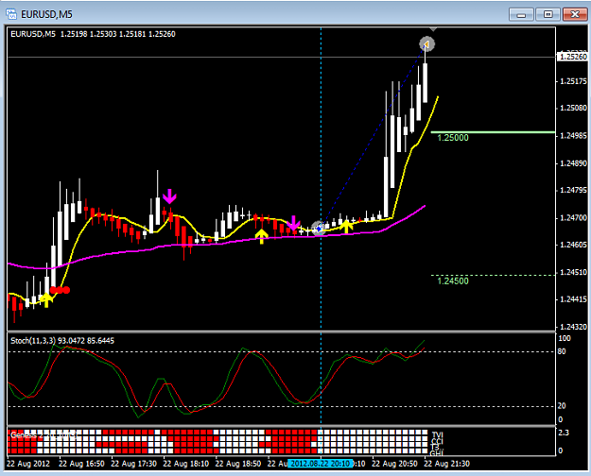This screenshot has width=591, height=476.
Task: Click the 22 Aug 21:30 time axis label
Action: pos(446,464)
